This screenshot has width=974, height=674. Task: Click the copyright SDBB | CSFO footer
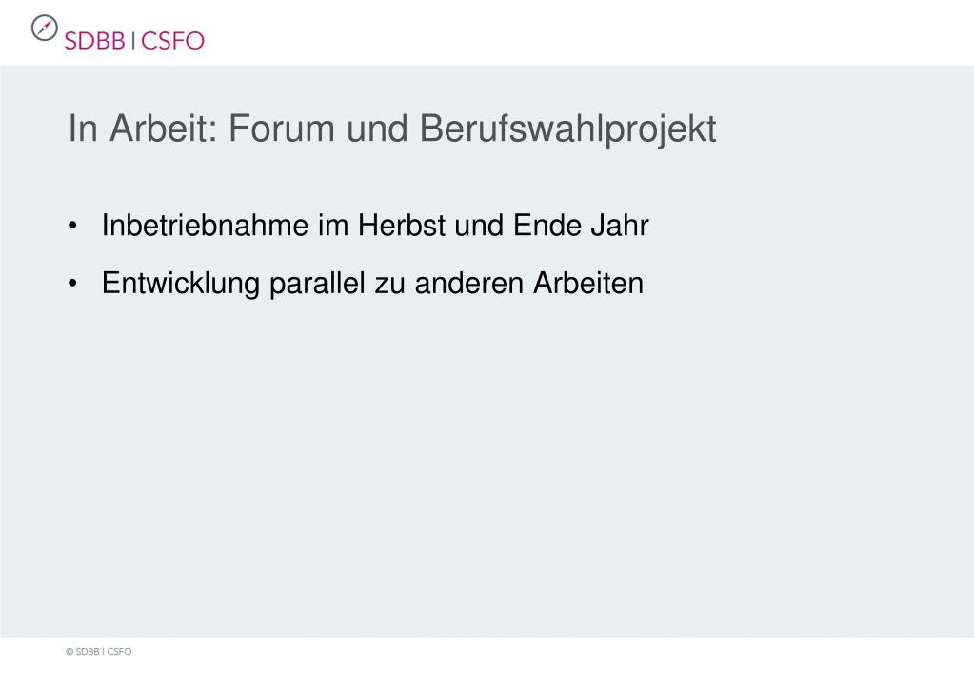click(x=99, y=652)
